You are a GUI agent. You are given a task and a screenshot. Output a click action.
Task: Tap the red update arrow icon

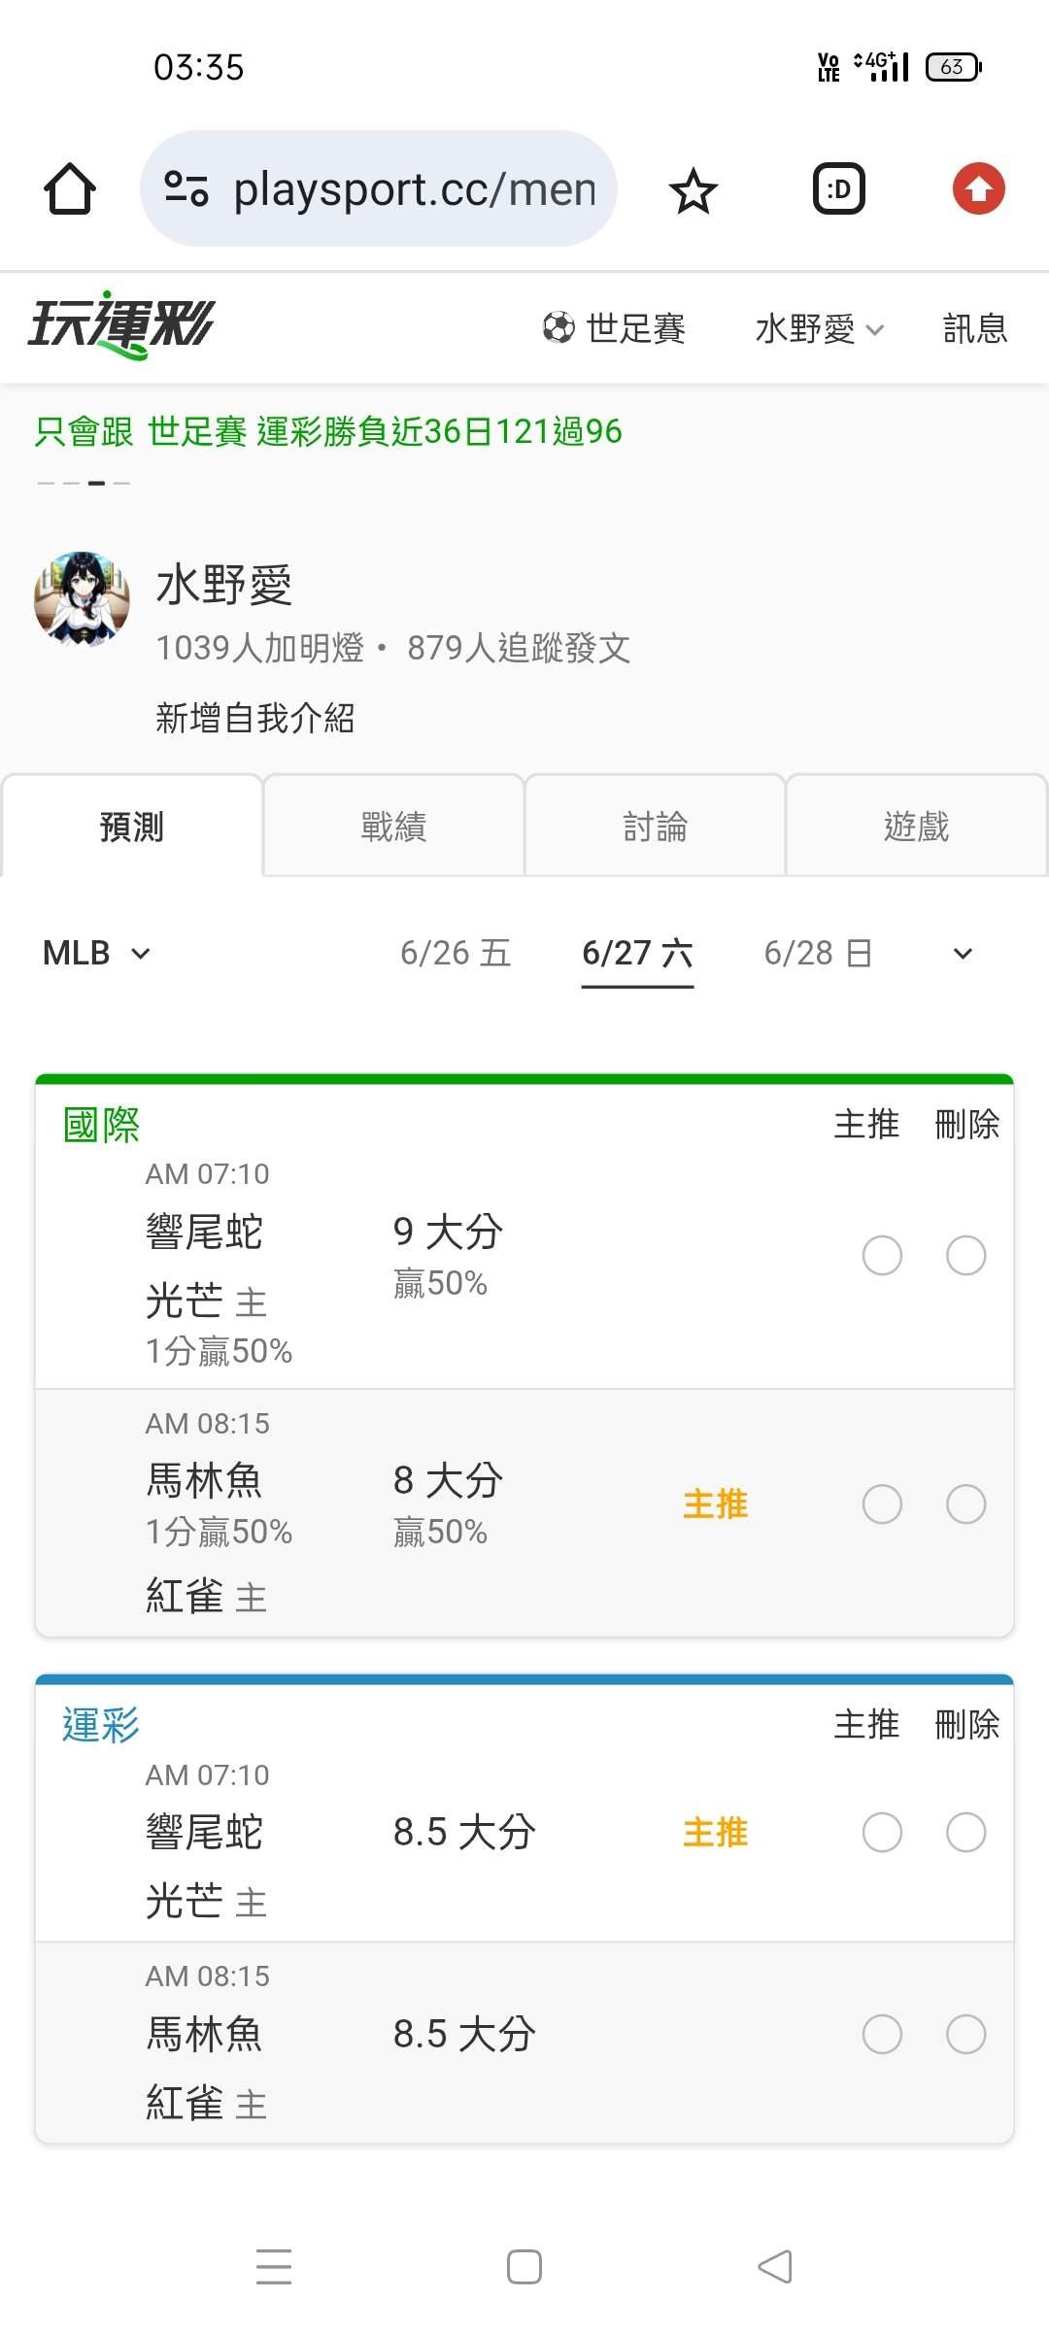tap(978, 188)
